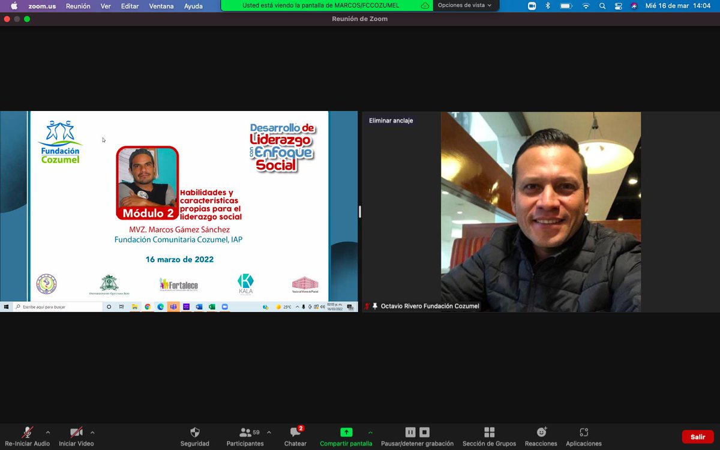Click the Windows Start icon in shared screen
This screenshot has width=720, height=450.
tap(7, 307)
